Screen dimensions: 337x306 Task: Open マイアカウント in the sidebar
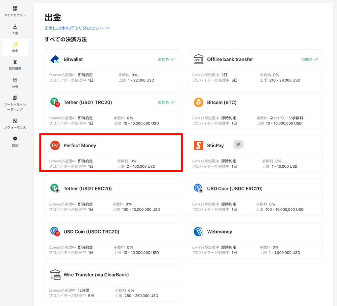(15, 12)
